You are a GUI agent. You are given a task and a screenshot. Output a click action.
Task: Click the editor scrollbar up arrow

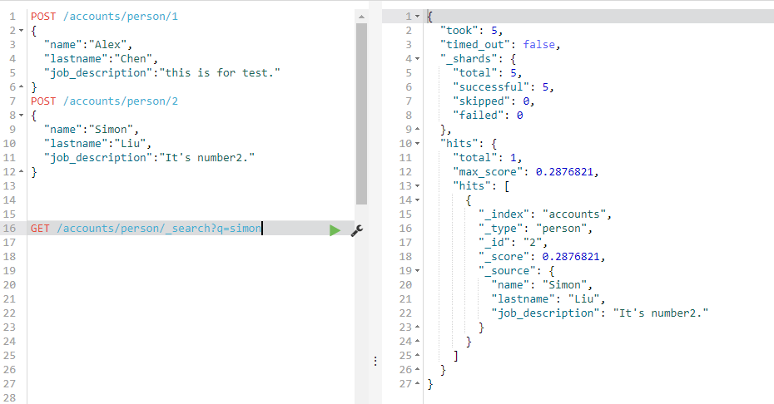361,17
